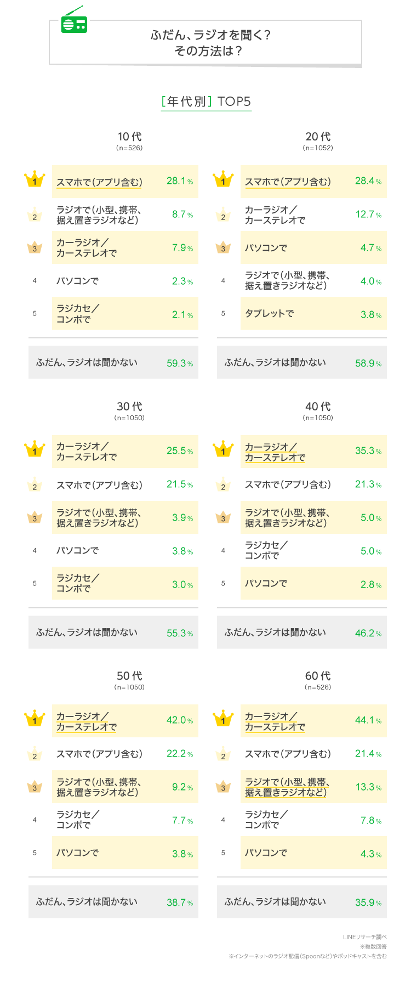
Task: Click the ふだん、ラジオは聞かない row showing 35.9%
Action: coord(301,902)
